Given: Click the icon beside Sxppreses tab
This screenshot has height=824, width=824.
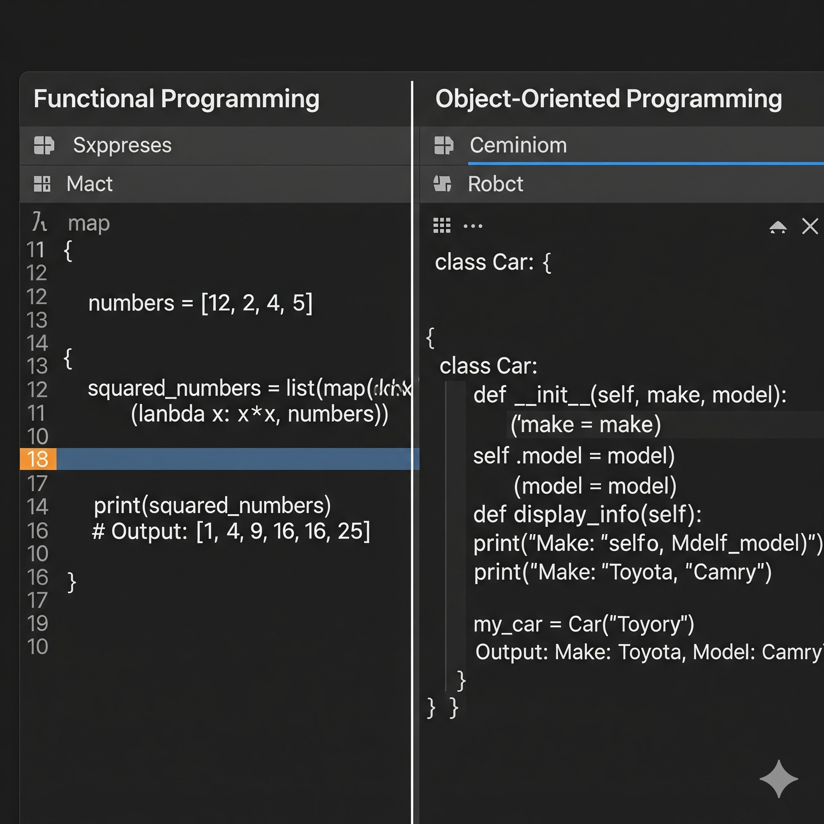Looking at the screenshot, I should point(43,145).
